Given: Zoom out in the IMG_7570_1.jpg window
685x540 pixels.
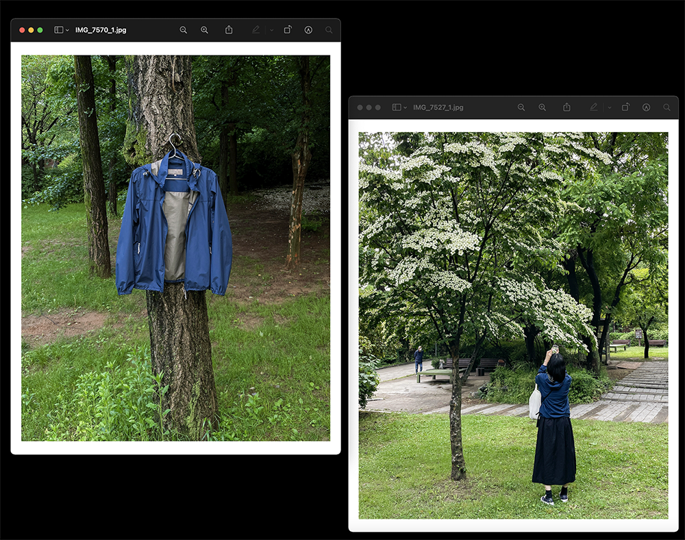Looking at the screenshot, I should (x=183, y=30).
